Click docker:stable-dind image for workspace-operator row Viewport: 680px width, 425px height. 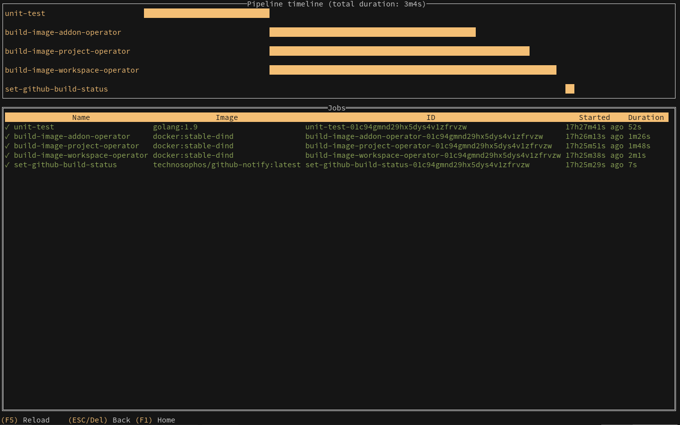point(193,155)
